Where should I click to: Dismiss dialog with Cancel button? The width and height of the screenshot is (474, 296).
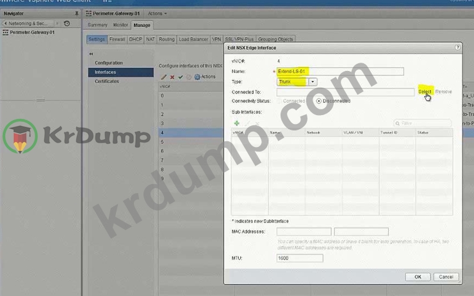446,277
